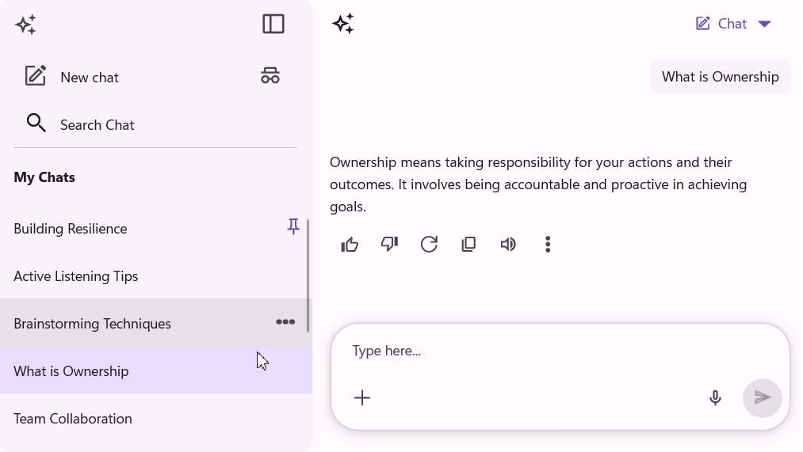The width and height of the screenshot is (803, 452).
Task: Click the search magnifier icon
Action: pyautogui.click(x=36, y=123)
